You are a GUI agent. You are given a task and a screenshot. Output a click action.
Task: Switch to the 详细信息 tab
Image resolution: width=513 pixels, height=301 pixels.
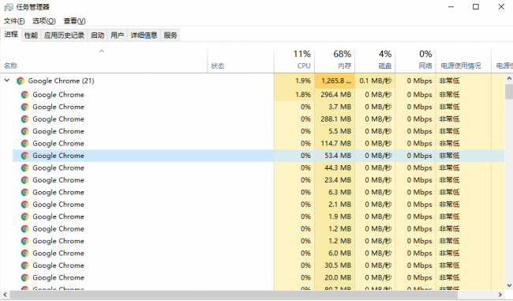point(144,35)
